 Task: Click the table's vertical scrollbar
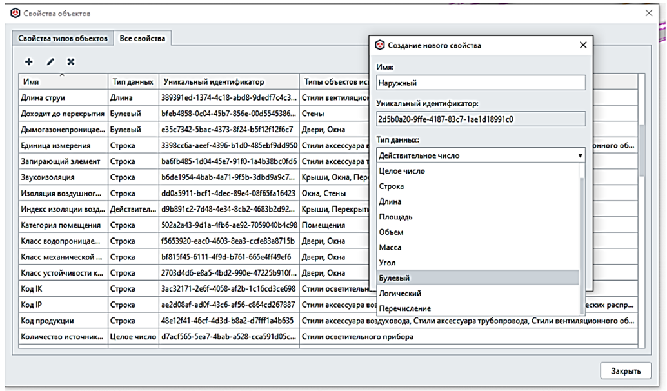641,148
